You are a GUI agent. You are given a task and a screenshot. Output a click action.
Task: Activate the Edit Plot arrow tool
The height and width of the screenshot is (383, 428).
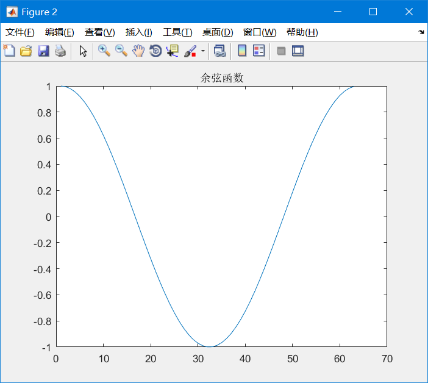pyautogui.click(x=83, y=51)
